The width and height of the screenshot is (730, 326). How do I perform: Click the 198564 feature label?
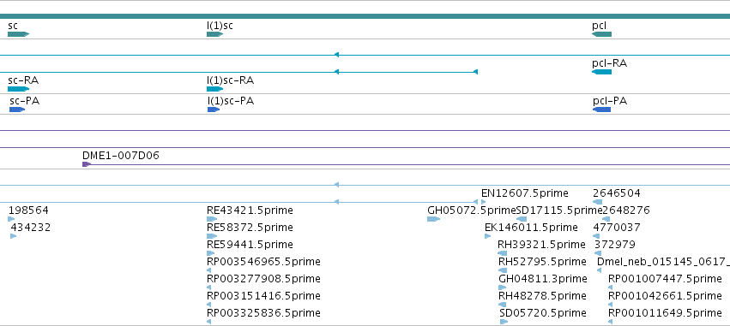pyautogui.click(x=28, y=210)
